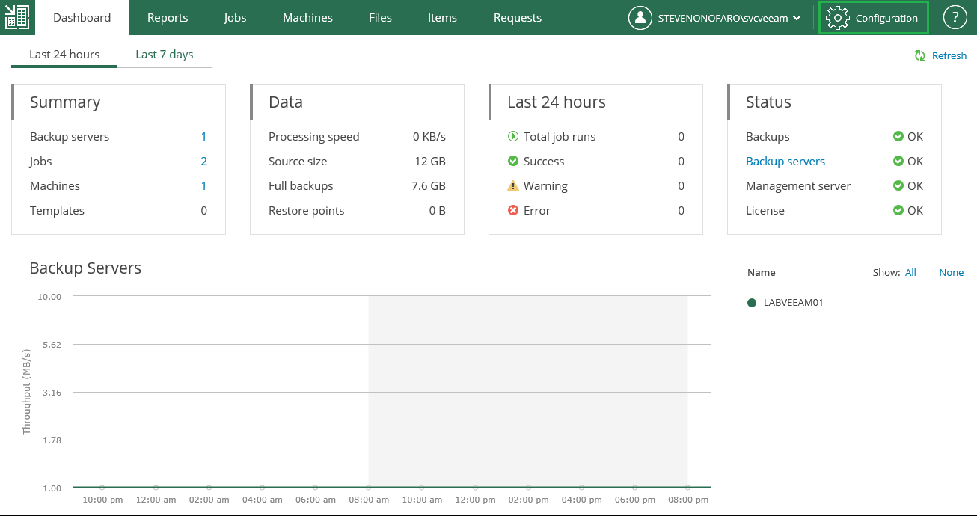The image size is (977, 516).
Task: Show All backup servers in chart
Action: click(x=910, y=273)
